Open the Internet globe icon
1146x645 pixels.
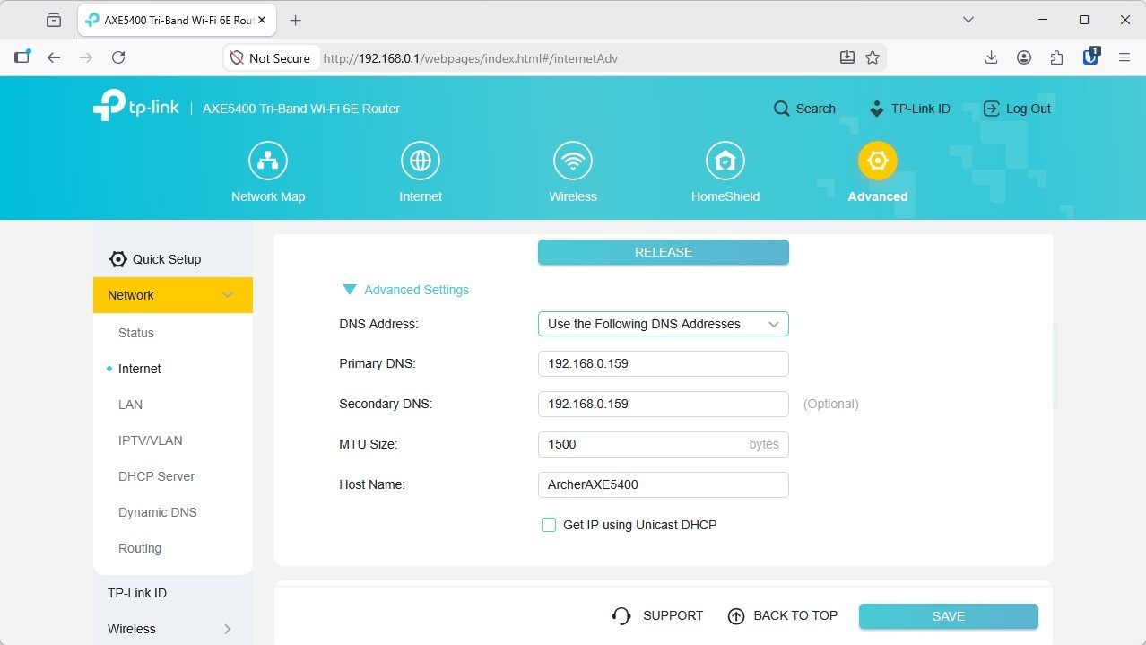[421, 161]
